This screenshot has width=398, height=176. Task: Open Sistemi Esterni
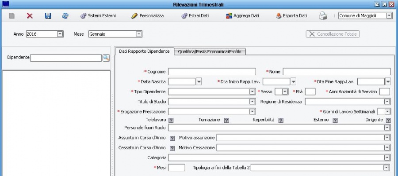(98, 16)
